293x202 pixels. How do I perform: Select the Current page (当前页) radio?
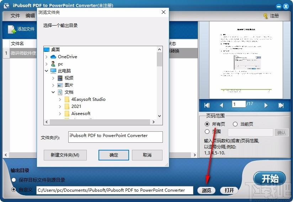point(235,124)
